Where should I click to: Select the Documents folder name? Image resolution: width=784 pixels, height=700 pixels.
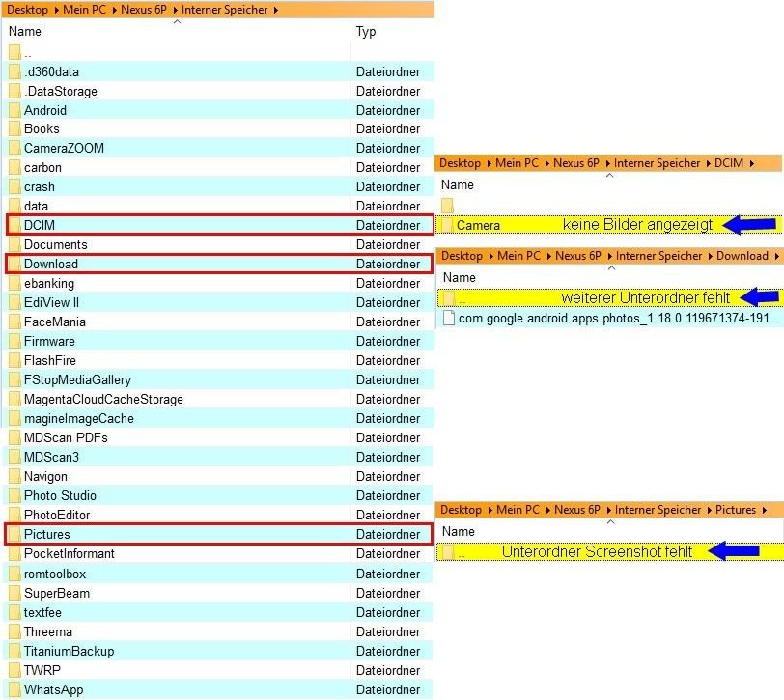point(55,244)
